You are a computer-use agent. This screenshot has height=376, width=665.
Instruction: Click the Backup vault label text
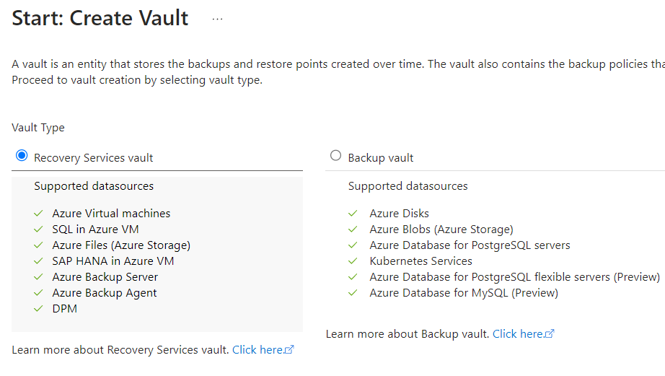(381, 158)
